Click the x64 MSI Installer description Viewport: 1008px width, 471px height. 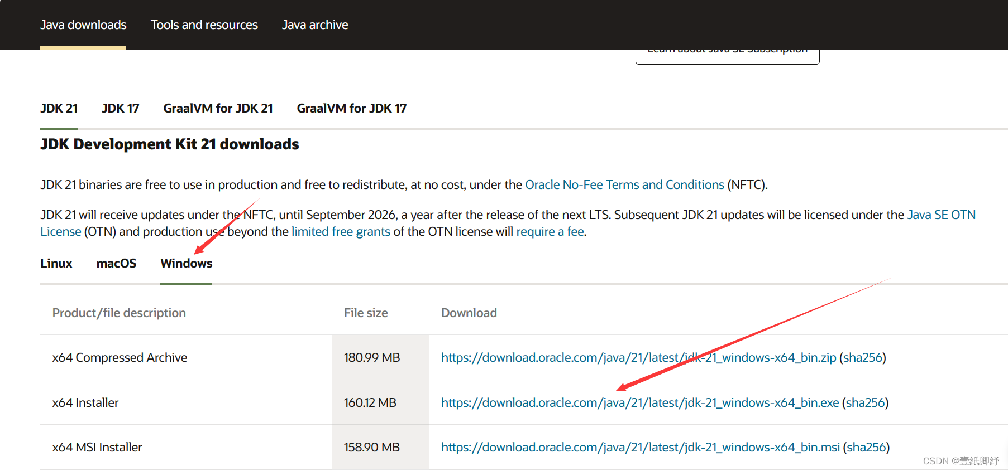tap(97, 447)
